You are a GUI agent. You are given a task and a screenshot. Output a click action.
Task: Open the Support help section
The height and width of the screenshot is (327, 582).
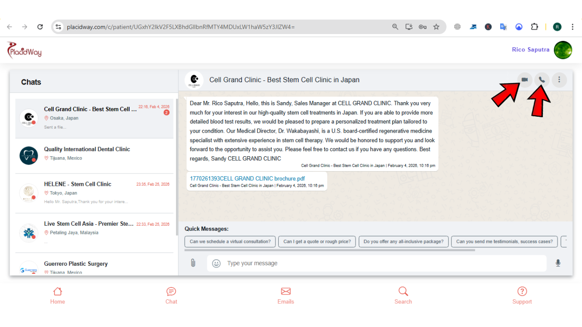[x=522, y=295]
